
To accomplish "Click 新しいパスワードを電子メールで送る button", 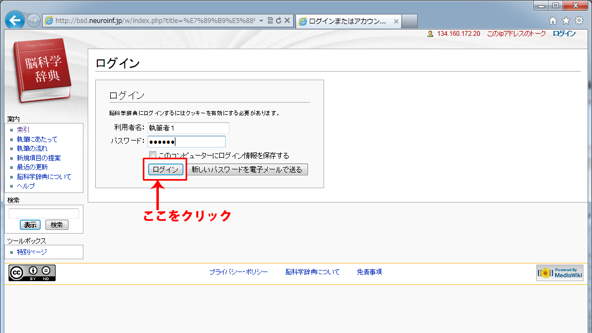I will click(247, 169).
